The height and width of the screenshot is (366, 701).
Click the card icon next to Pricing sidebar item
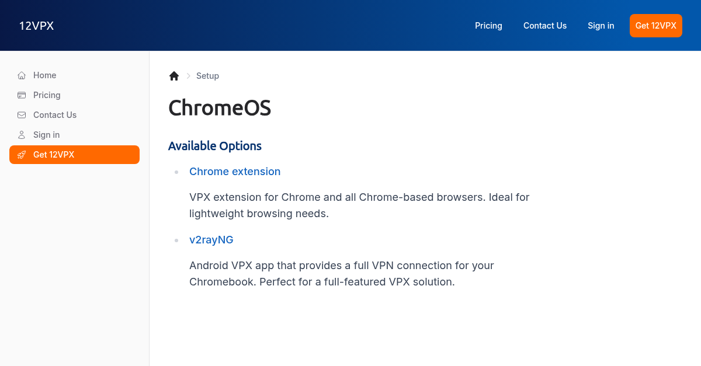coord(21,95)
